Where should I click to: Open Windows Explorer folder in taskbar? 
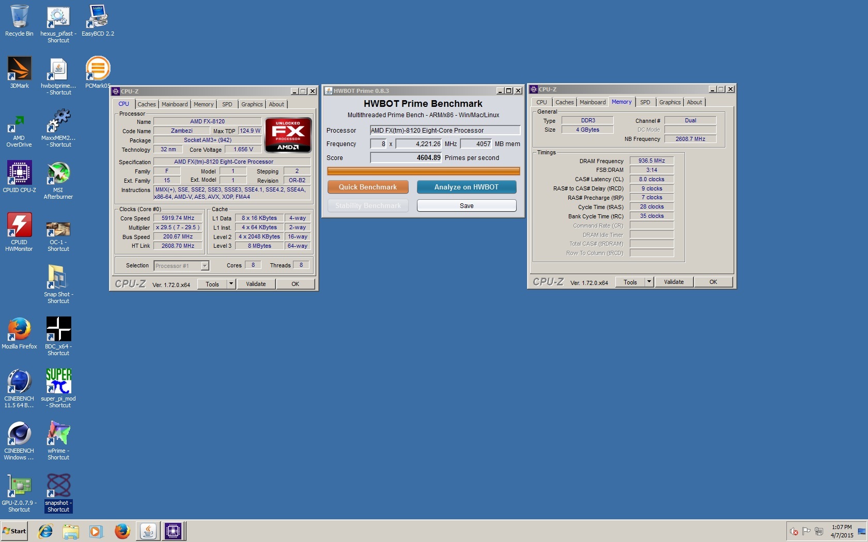point(71,531)
